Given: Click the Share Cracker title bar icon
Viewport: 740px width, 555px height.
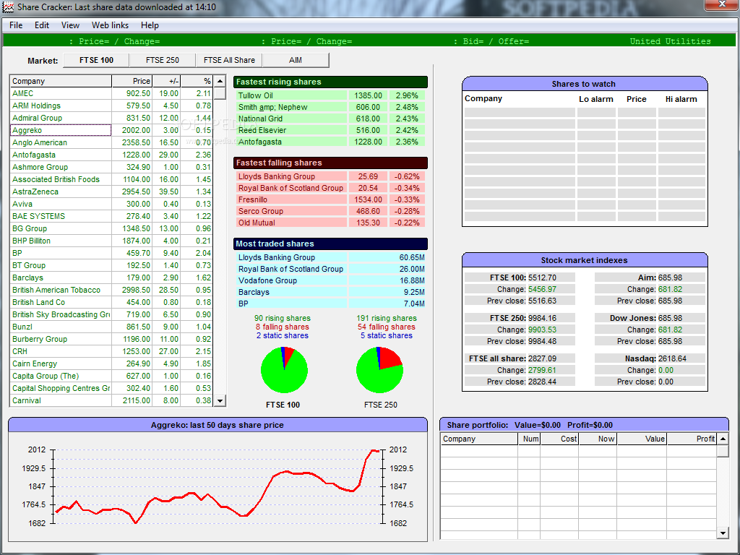Looking at the screenshot, I should click(x=8, y=7).
